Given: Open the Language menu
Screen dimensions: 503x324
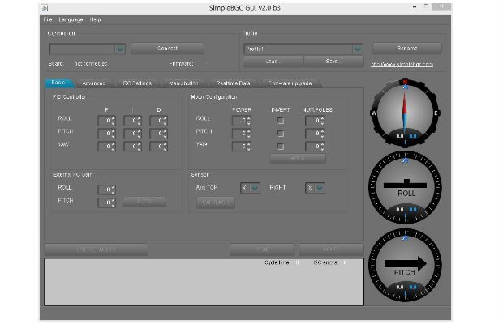Looking at the screenshot, I should point(71,19).
